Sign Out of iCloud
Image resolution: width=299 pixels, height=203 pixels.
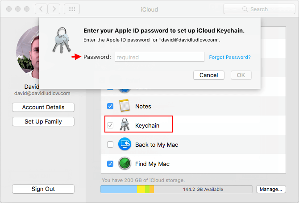click(43, 189)
